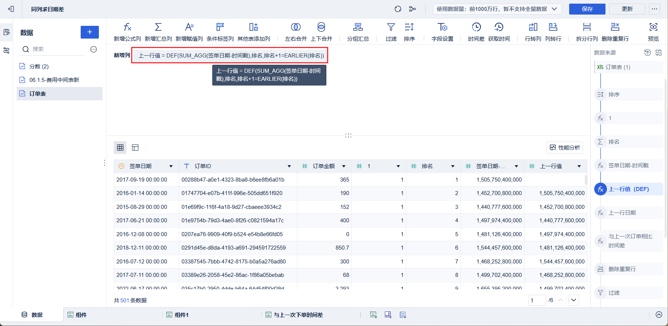Switch to the 组件 tab
The image size is (668, 326).
click(77, 315)
